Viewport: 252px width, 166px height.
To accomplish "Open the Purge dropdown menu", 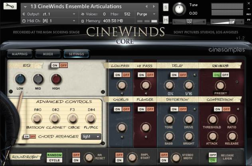I will [146, 14].
